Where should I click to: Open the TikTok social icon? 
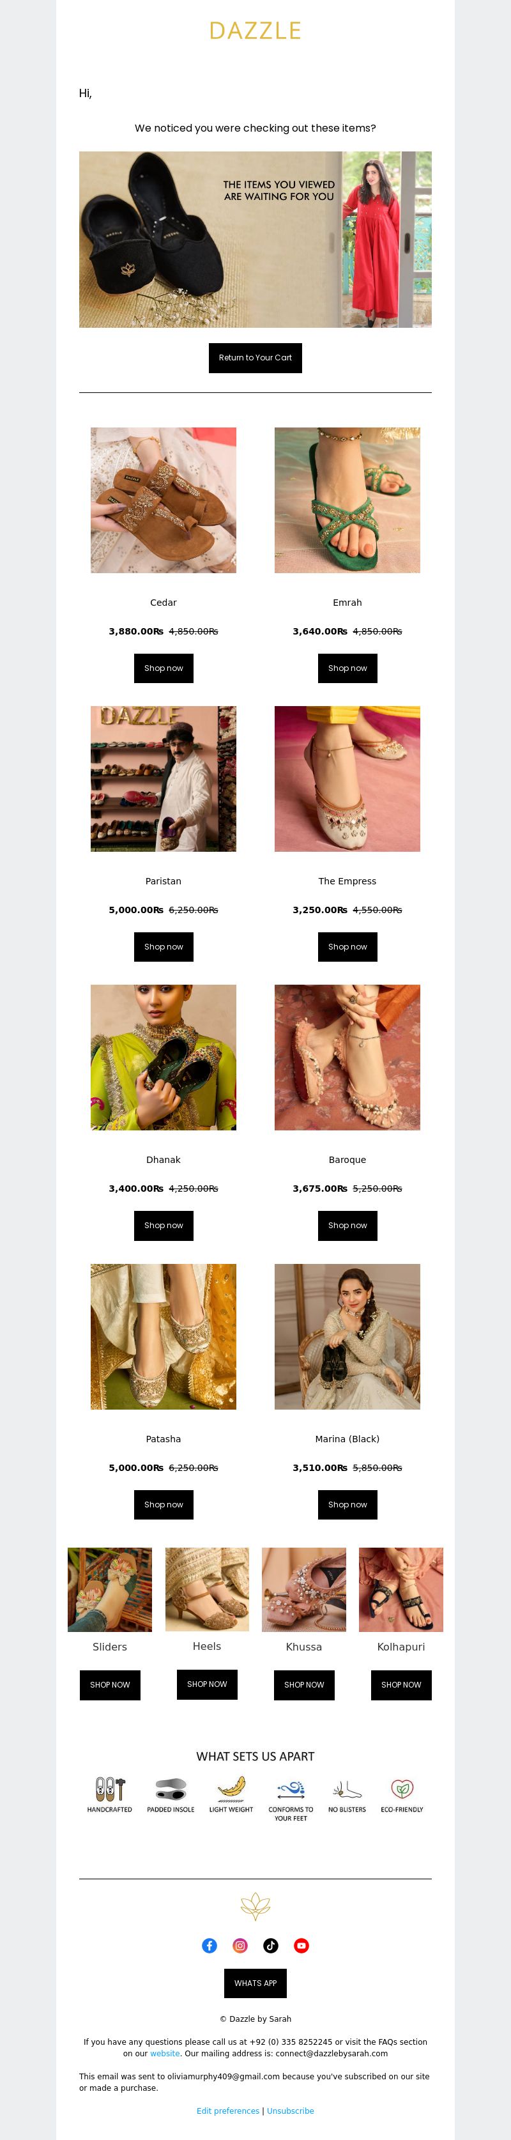tap(271, 1944)
